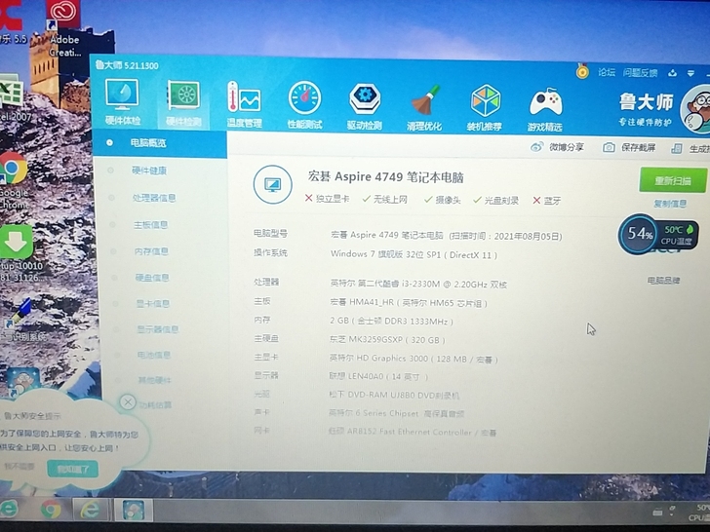This screenshot has width=710, height=532.
Task: Open 温度管理 temperature management
Action: pyautogui.click(x=244, y=104)
